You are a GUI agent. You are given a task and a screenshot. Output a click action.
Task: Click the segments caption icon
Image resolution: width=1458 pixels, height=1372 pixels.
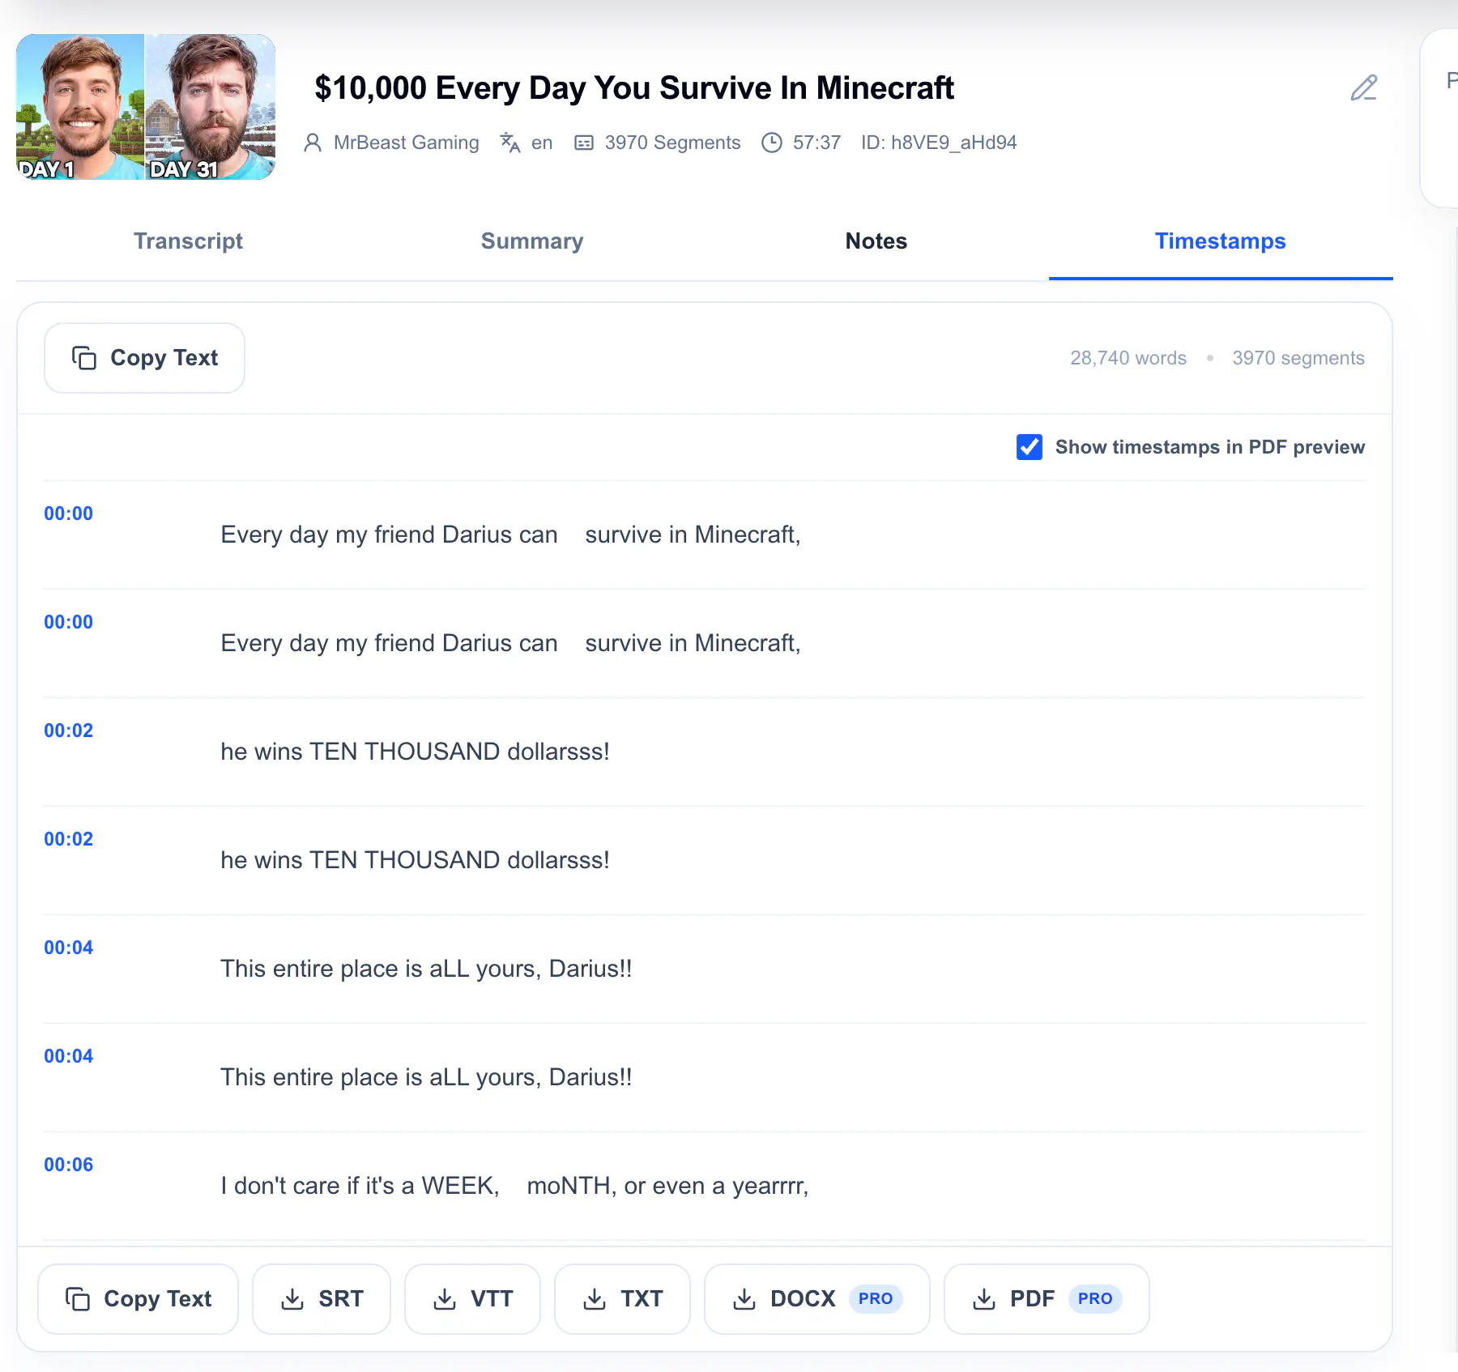point(584,143)
